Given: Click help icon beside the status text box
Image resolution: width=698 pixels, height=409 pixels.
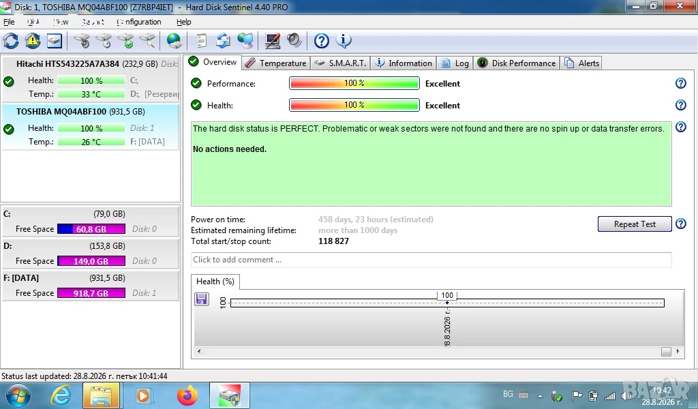Looking at the screenshot, I should coord(681,127).
